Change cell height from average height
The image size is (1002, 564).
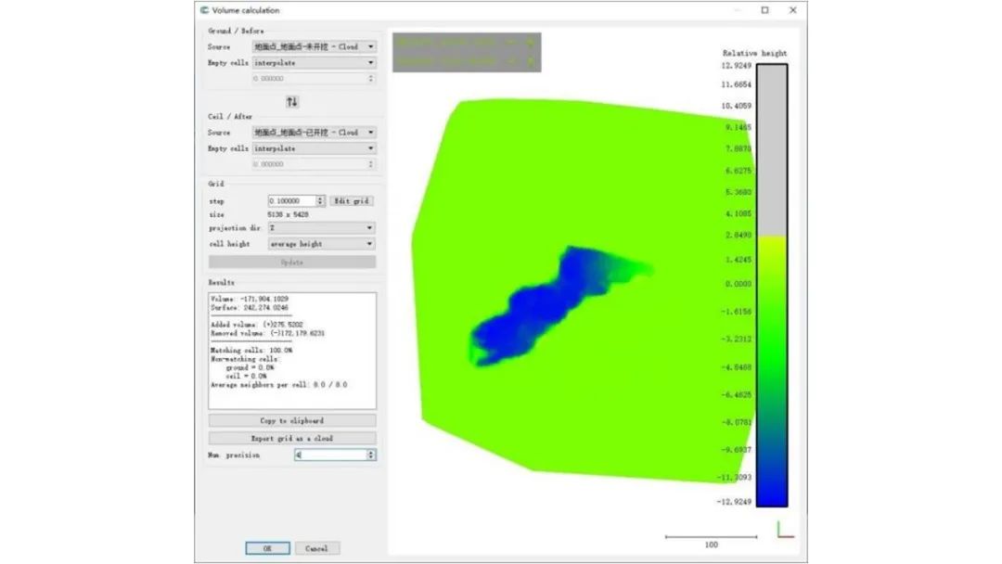[x=321, y=244]
